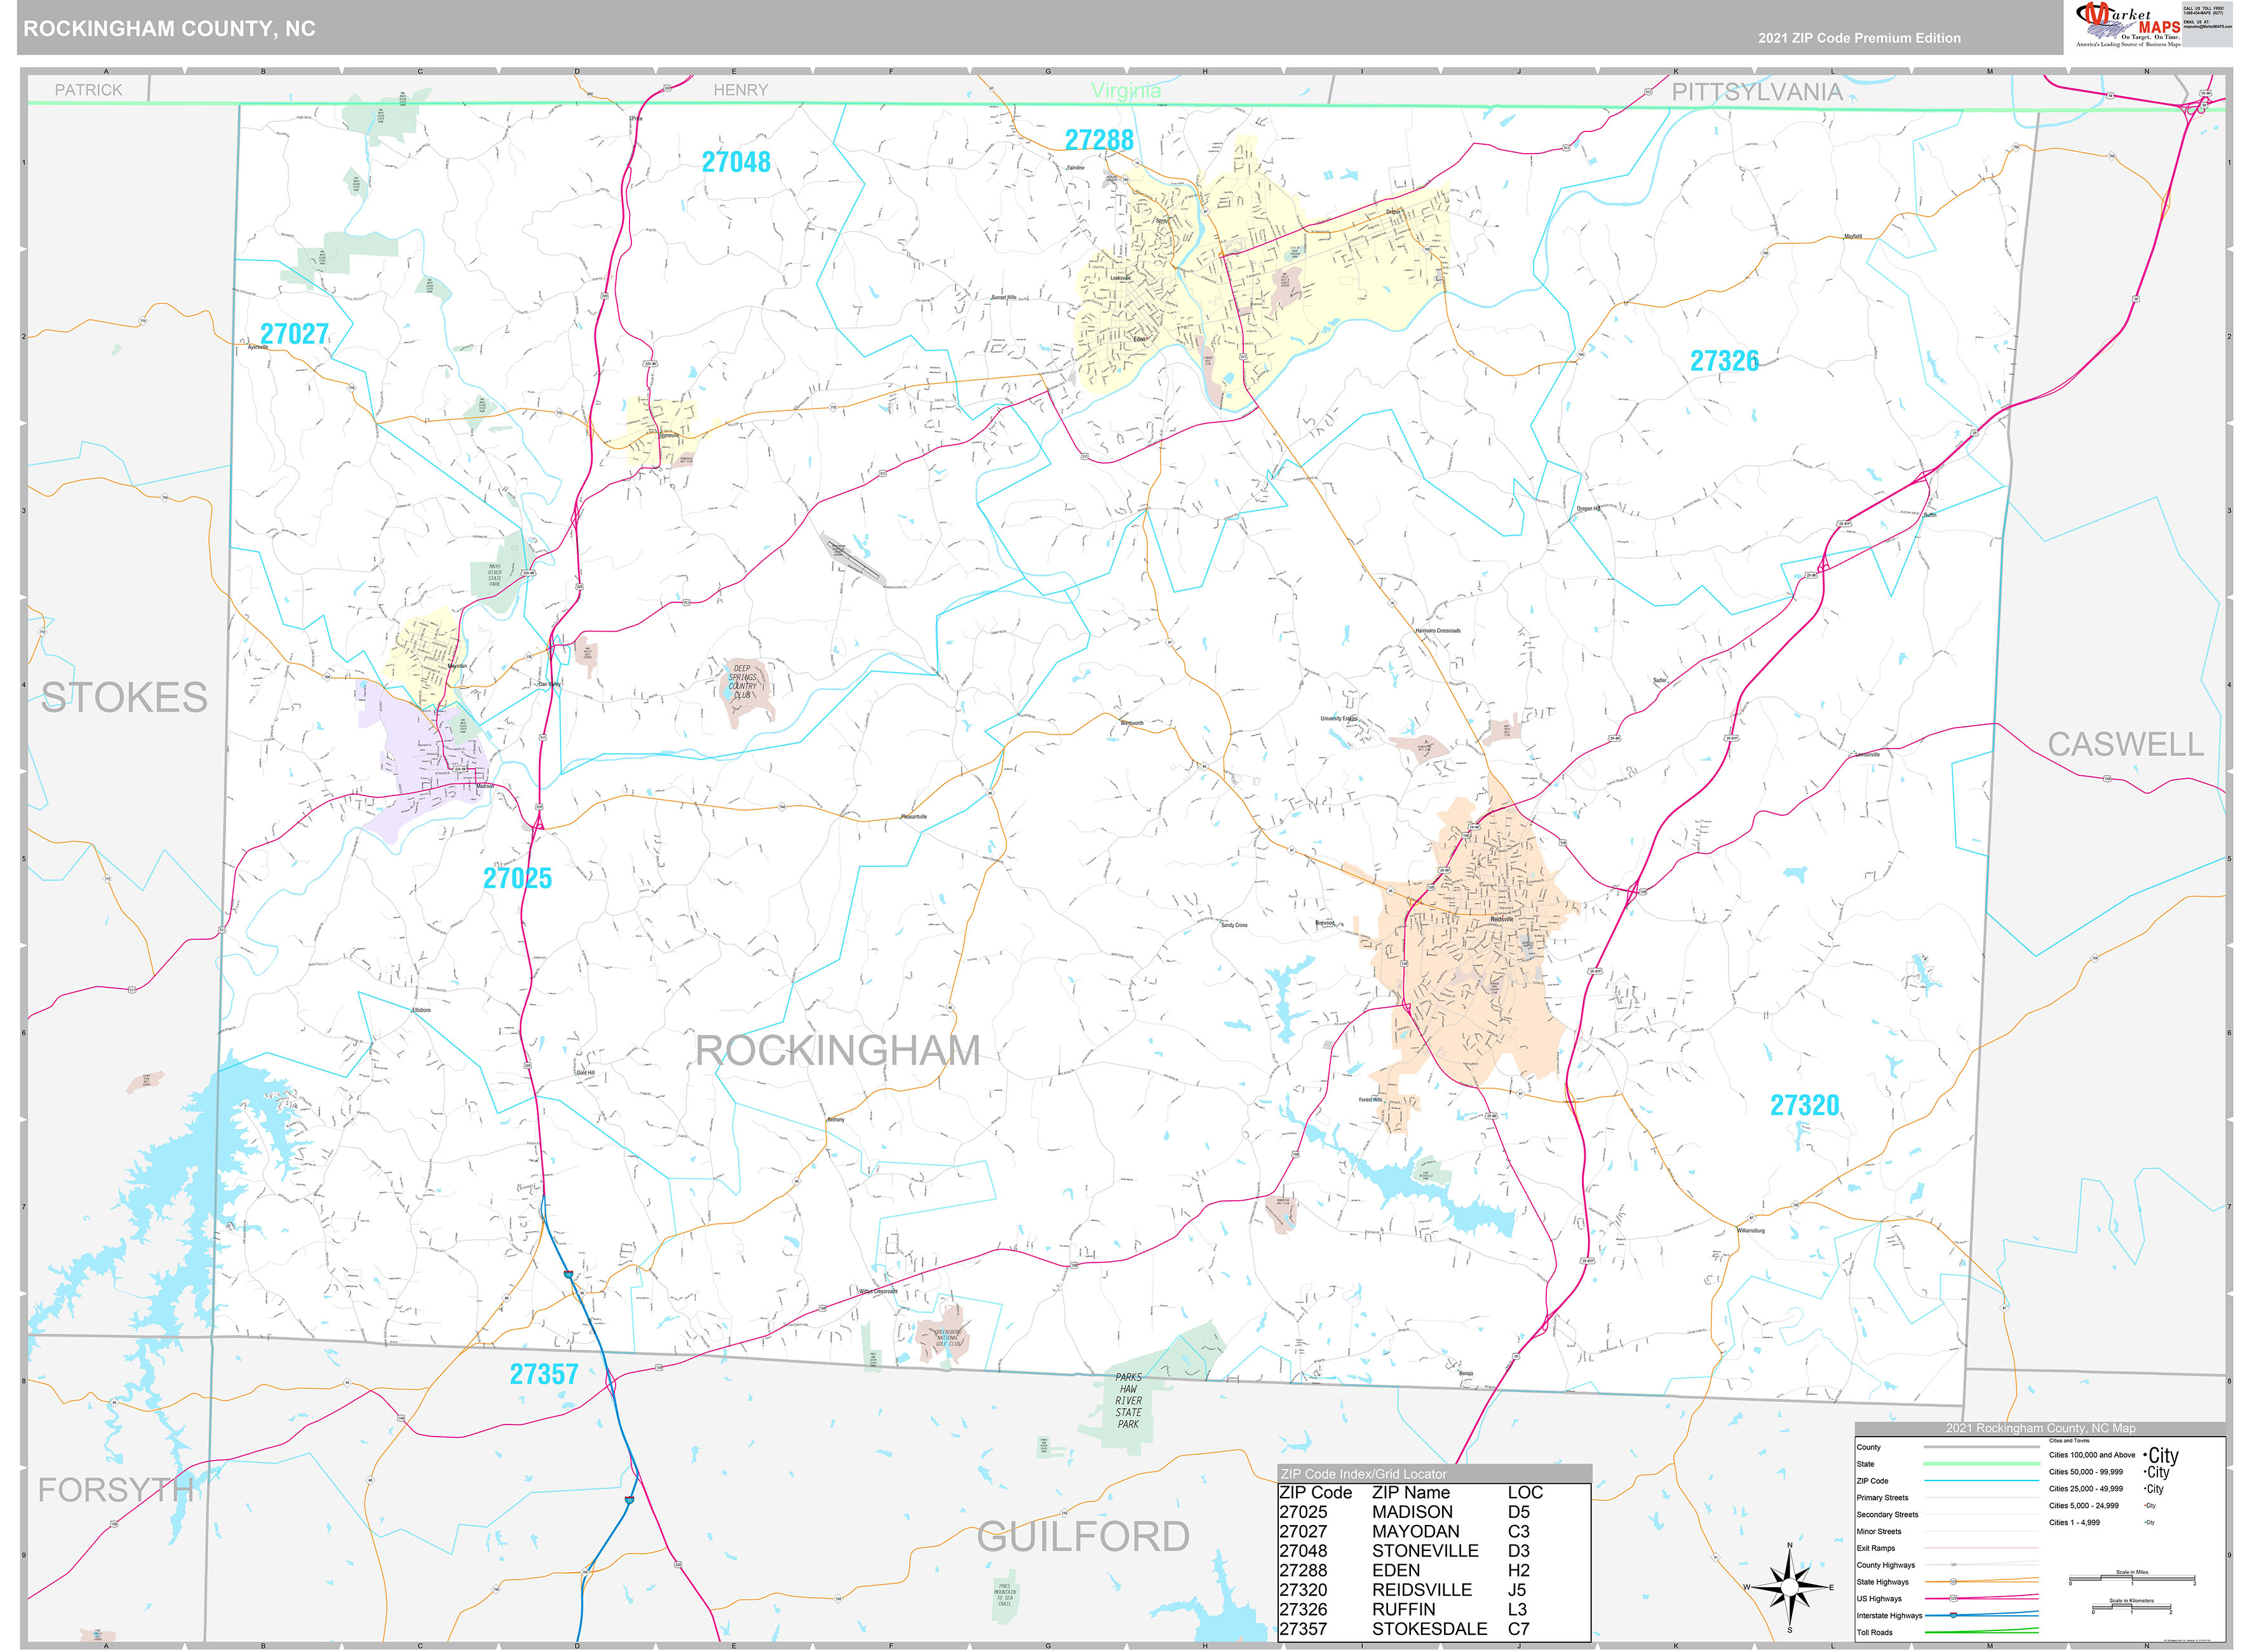Expand the Cities and Towns legend section
2252x1652 pixels.
pyautogui.click(x=2069, y=1441)
